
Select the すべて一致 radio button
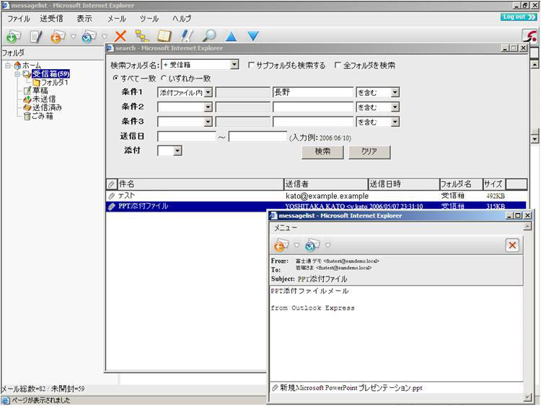click(116, 78)
